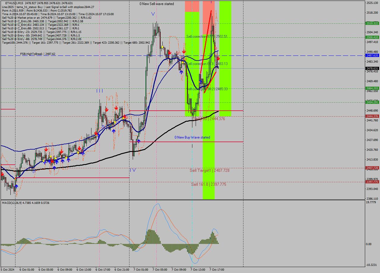
Task: Click the green 2500.410 price tag
Action: (372, 37)
